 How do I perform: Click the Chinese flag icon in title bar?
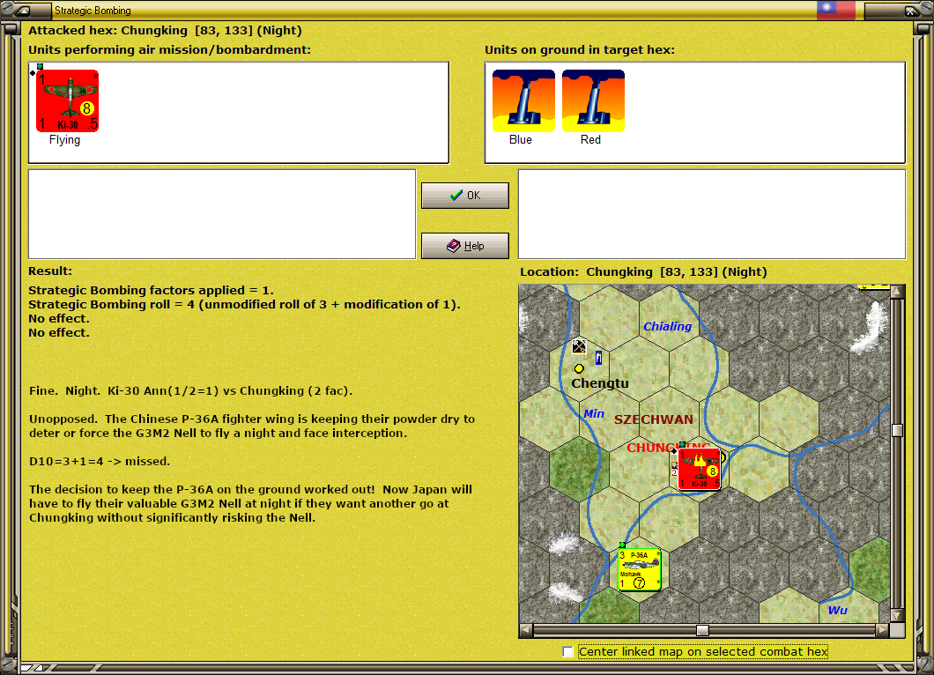(x=835, y=10)
